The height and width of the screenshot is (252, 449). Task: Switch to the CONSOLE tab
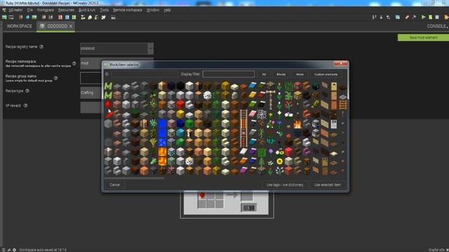click(436, 26)
